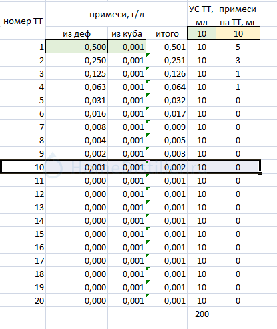Select the green УС ТТ value cell 10
277x329 pixels.
pos(202,33)
